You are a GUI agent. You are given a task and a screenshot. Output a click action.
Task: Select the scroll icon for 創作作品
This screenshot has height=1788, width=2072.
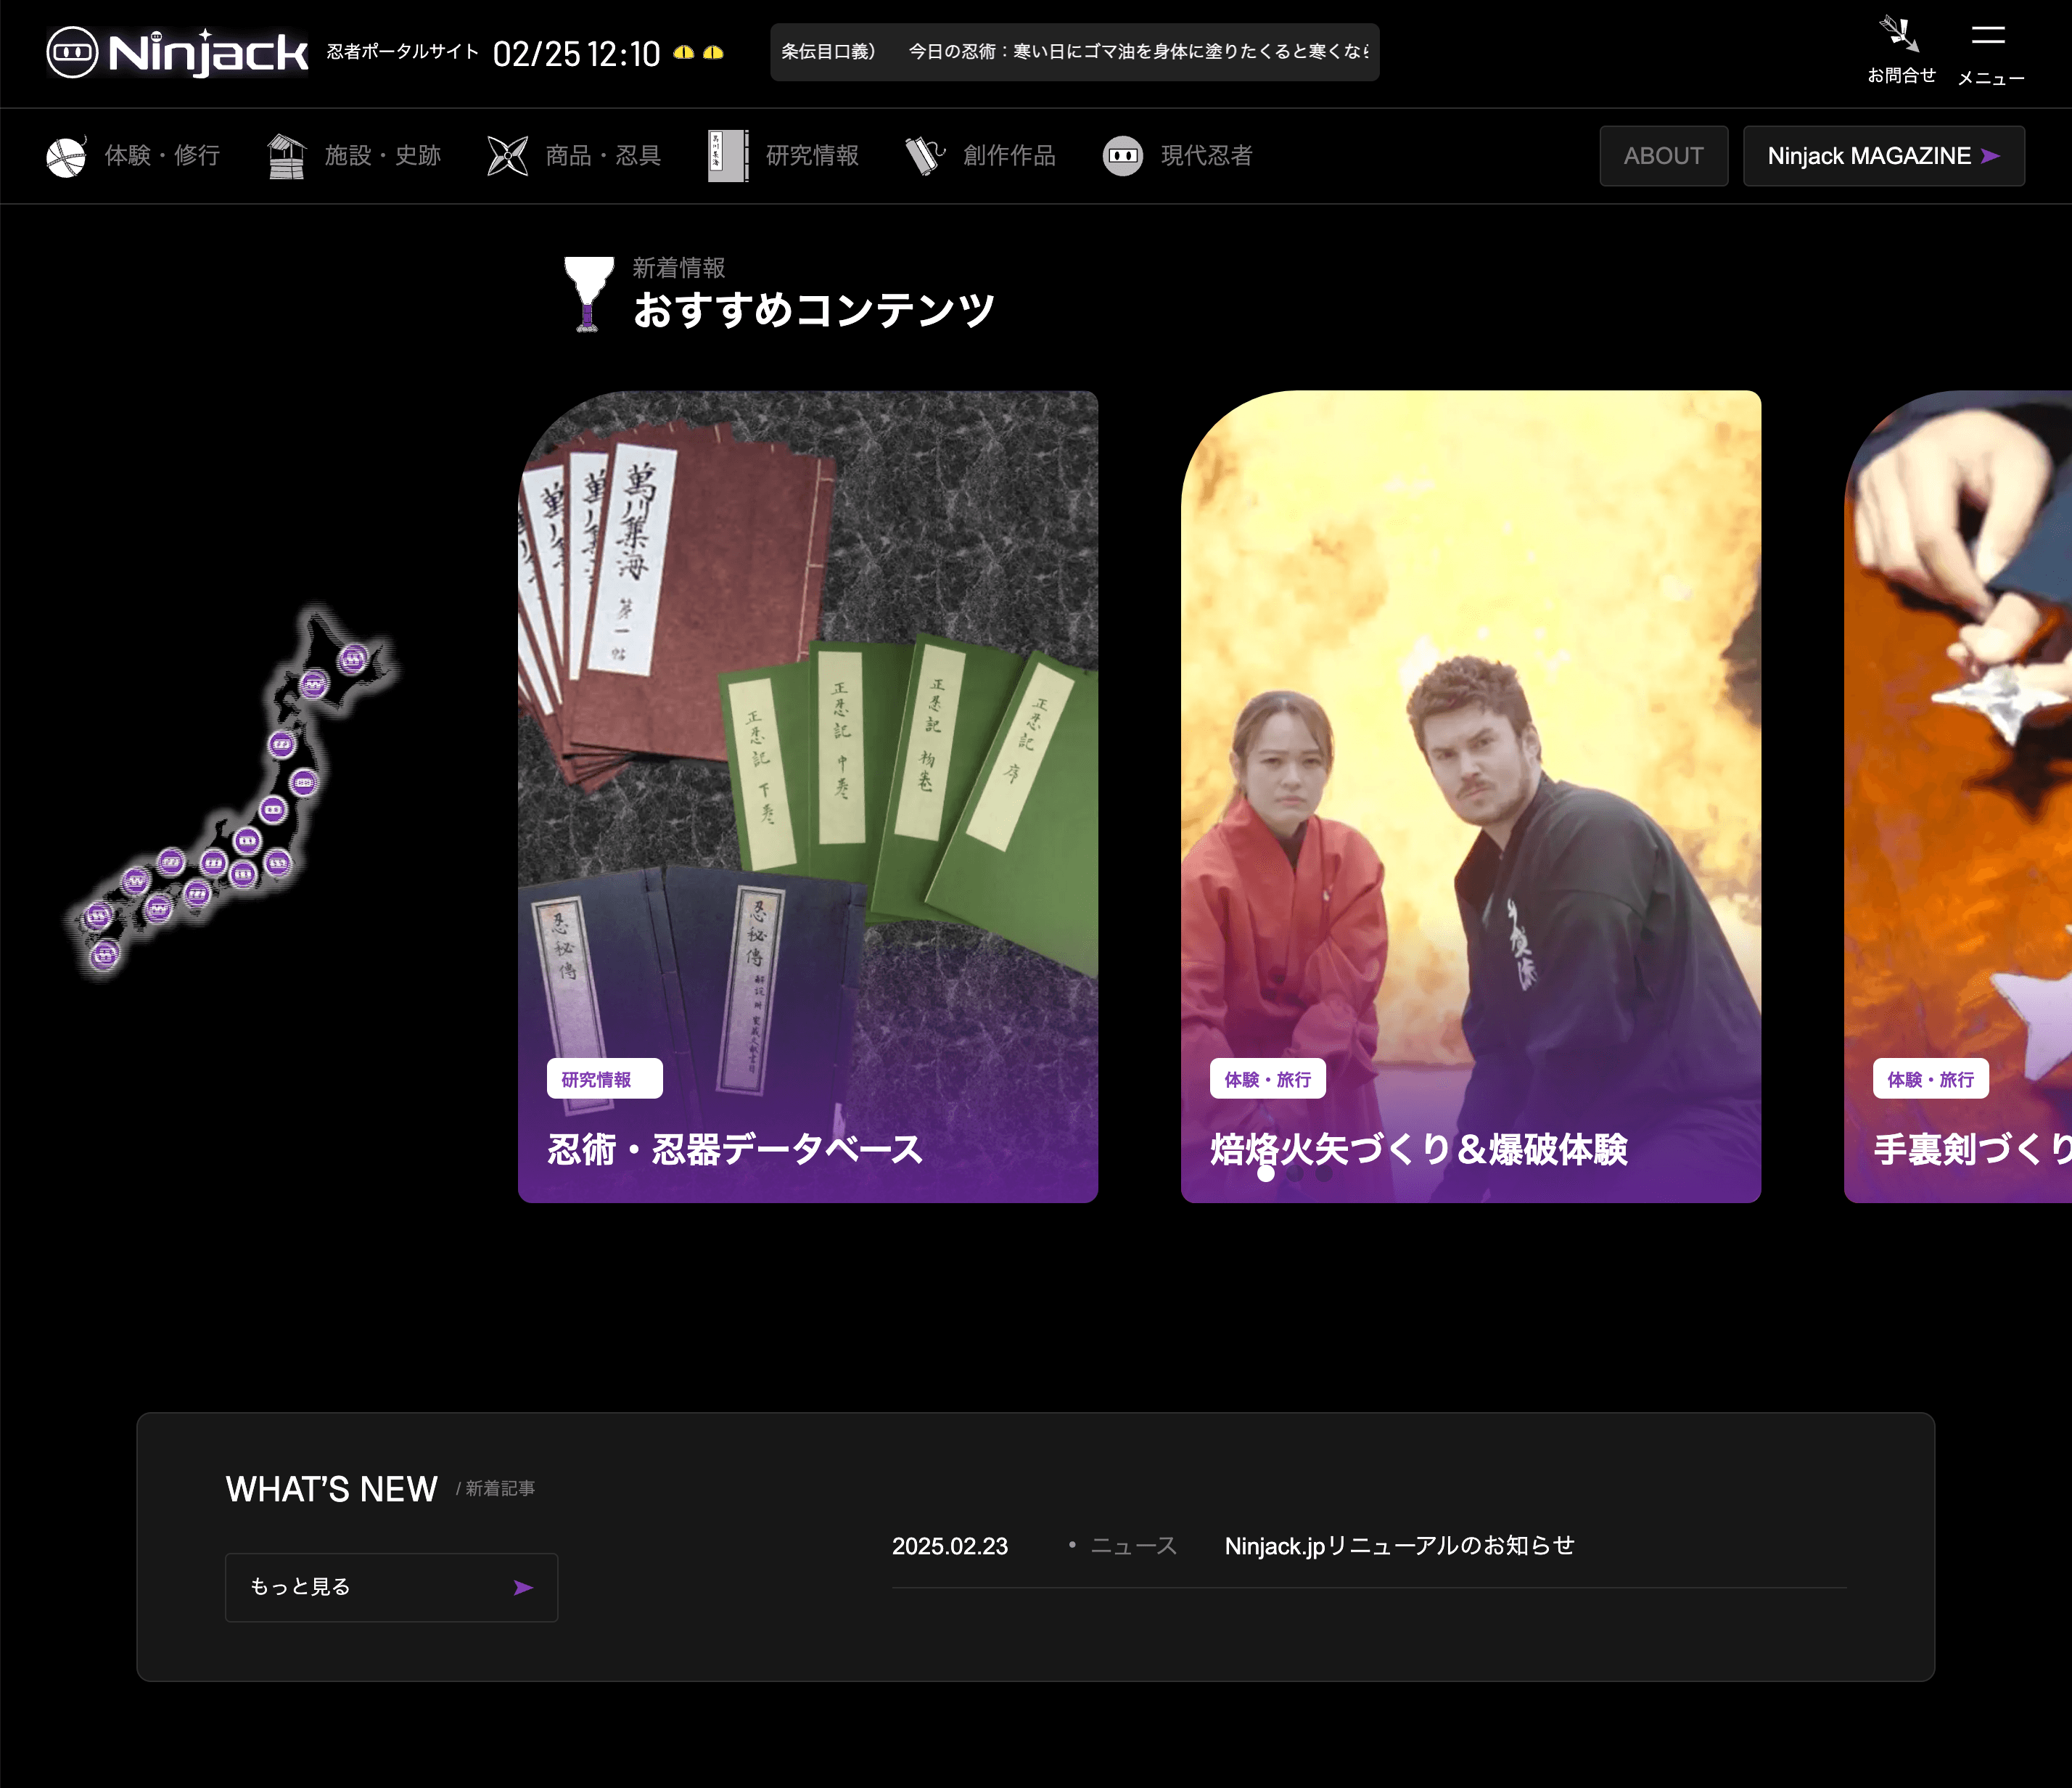pos(922,155)
